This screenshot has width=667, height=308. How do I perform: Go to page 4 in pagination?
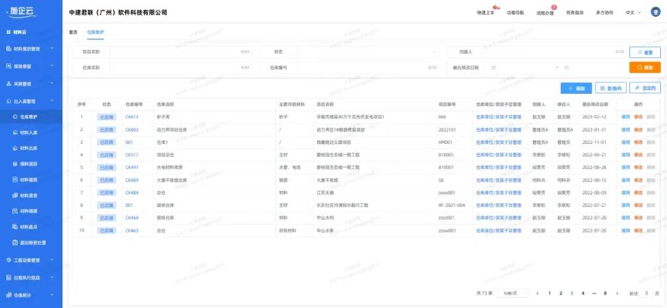pos(583,293)
